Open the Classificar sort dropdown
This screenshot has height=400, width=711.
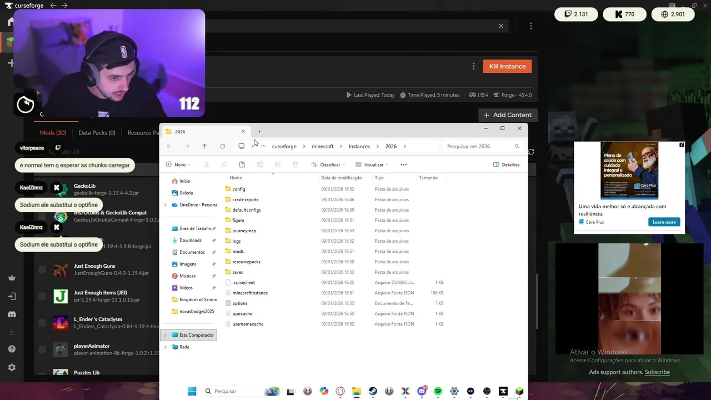coord(328,164)
